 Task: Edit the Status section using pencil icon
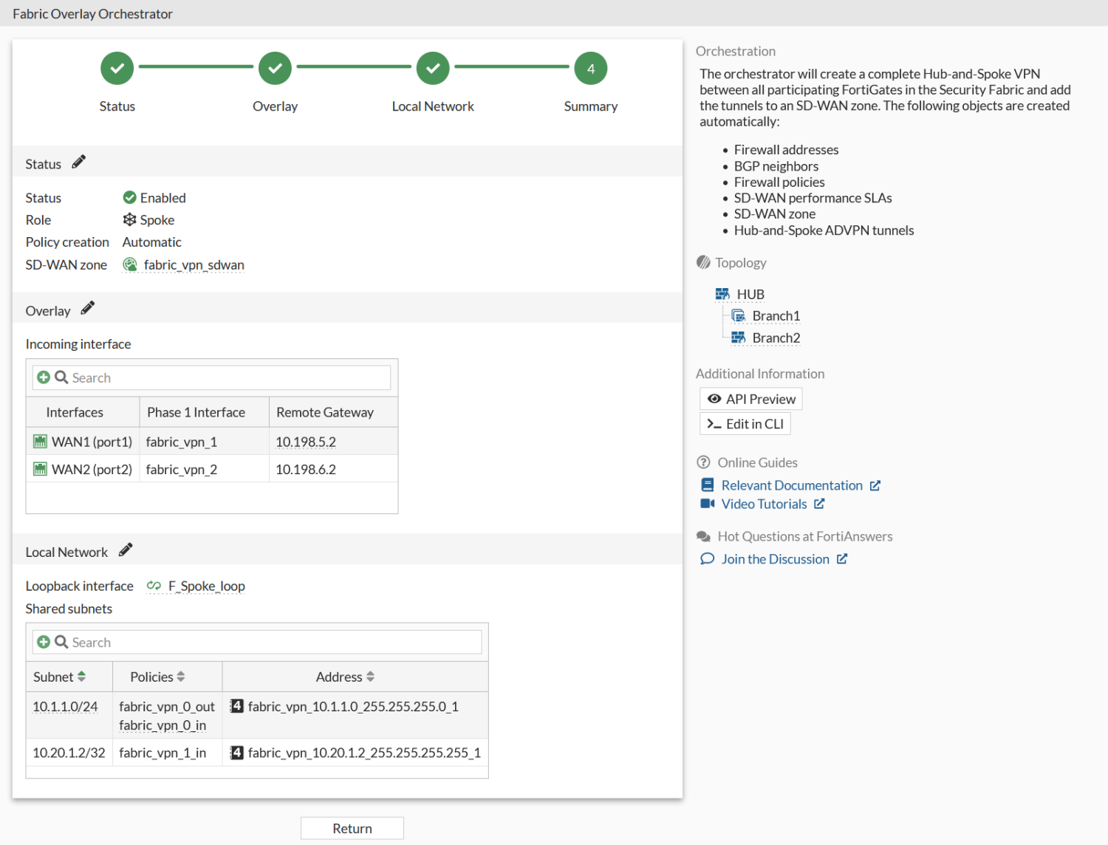pyautogui.click(x=79, y=161)
